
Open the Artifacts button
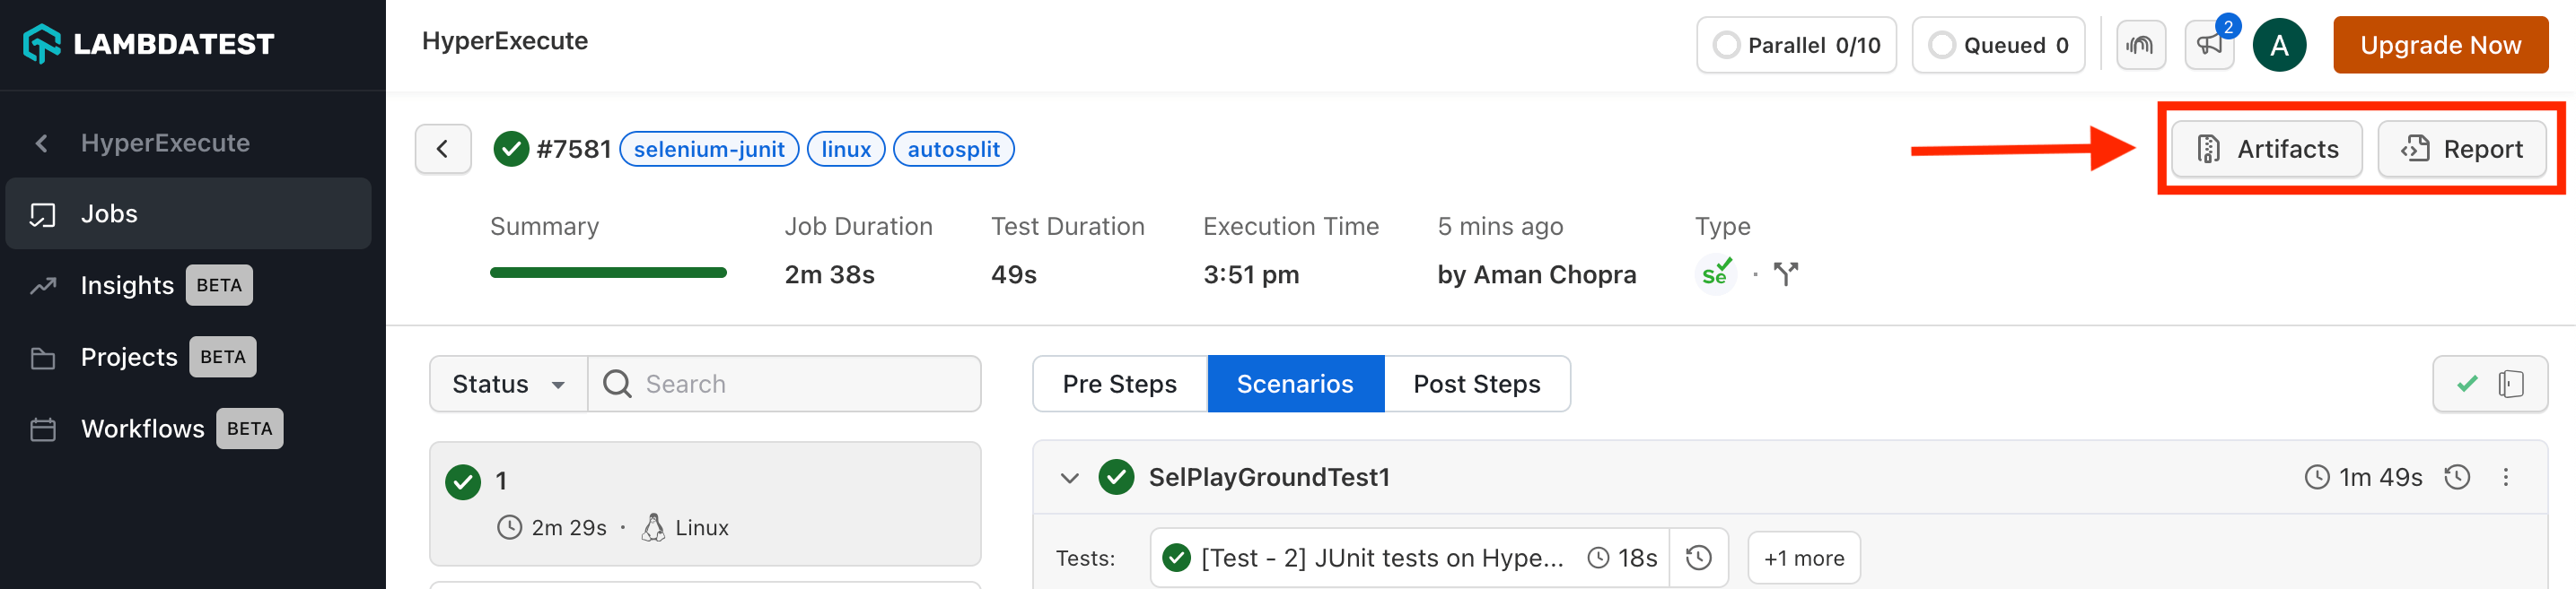(2266, 149)
